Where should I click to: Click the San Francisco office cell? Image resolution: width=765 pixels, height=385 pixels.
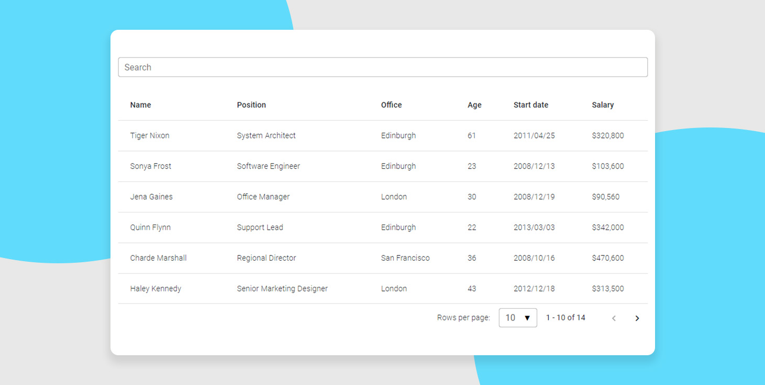[405, 258]
